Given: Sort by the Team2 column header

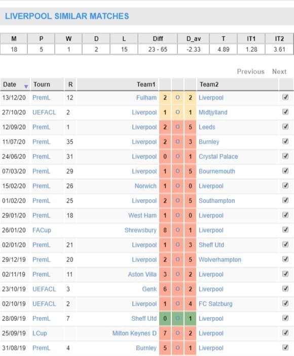Looking at the screenshot, I should pyautogui.click(x=209, y=84).
